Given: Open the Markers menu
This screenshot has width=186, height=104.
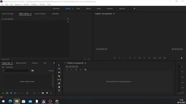Looking at the screenshot, I should click(x=26, y=5).
